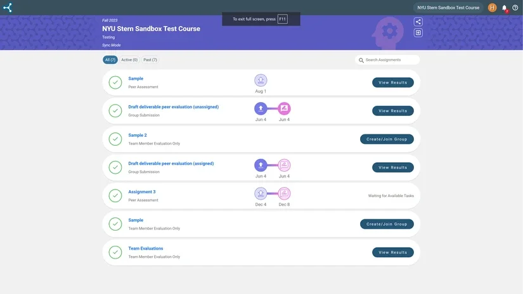The image size is (523, 294).
Task: Click the Fall 2023 term label
Action: pos(110,20)
